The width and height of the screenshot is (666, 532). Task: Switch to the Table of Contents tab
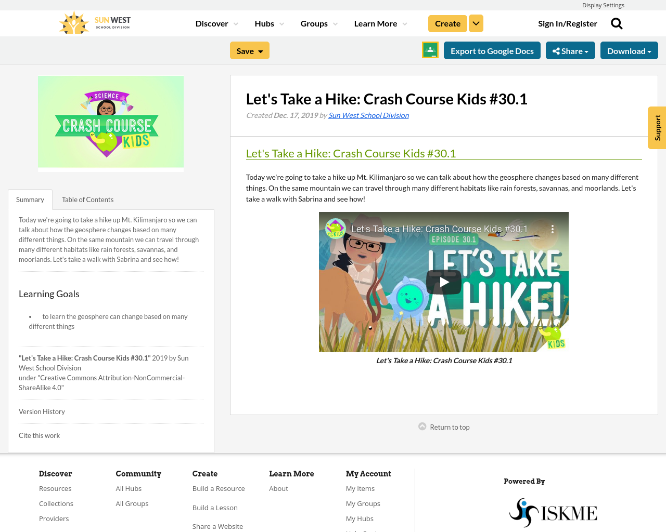87,199
